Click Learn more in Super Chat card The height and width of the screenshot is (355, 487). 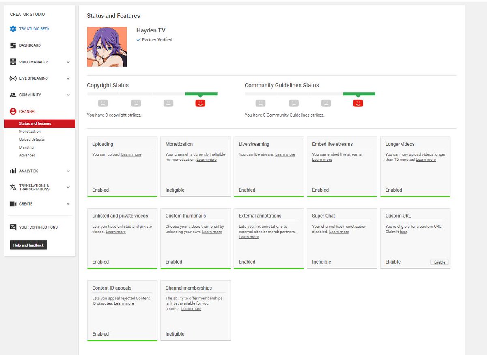[339, 232]
